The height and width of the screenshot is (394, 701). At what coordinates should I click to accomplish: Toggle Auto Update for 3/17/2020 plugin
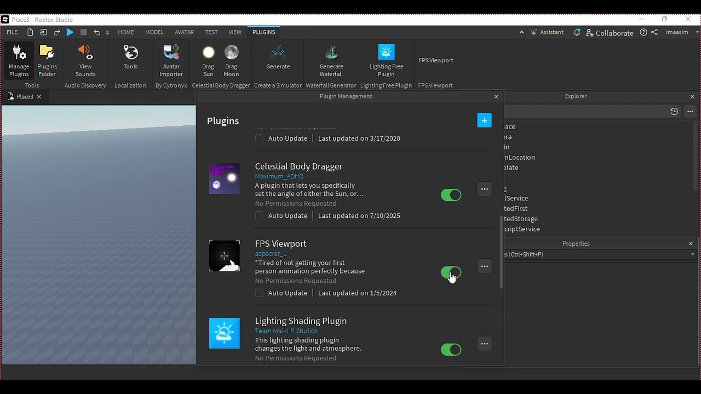tap(259, 138)
